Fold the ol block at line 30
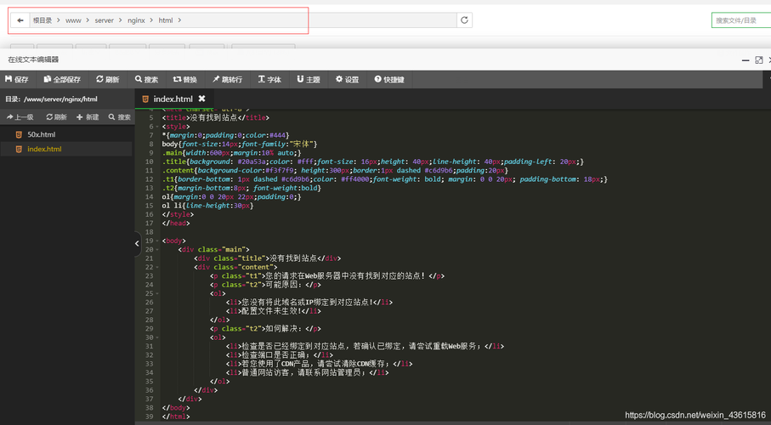Viewport: 771px width, 425px height. click(157, 337)
